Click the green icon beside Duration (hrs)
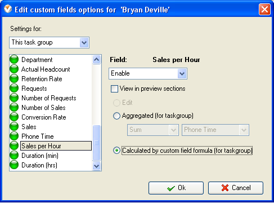 (14, 165)
